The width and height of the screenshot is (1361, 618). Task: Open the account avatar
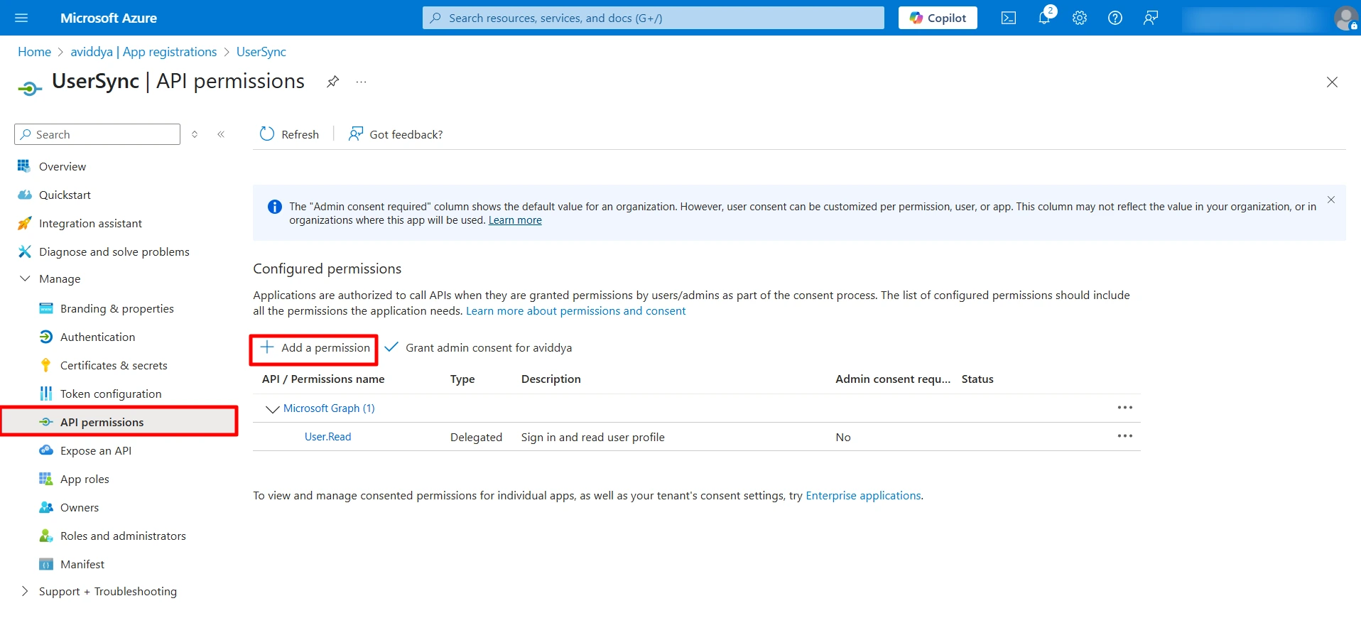[1345, 18]
